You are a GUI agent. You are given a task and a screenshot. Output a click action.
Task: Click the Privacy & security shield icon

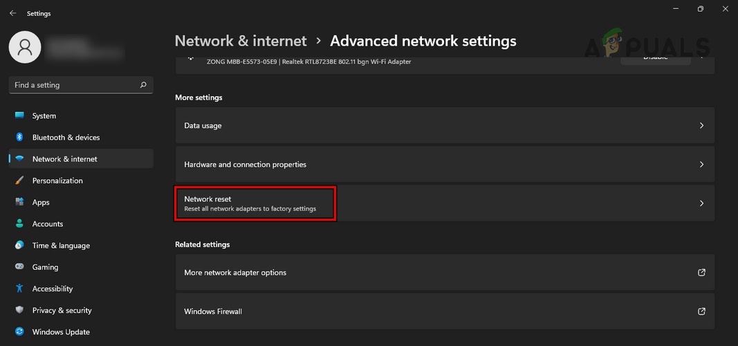19,310
